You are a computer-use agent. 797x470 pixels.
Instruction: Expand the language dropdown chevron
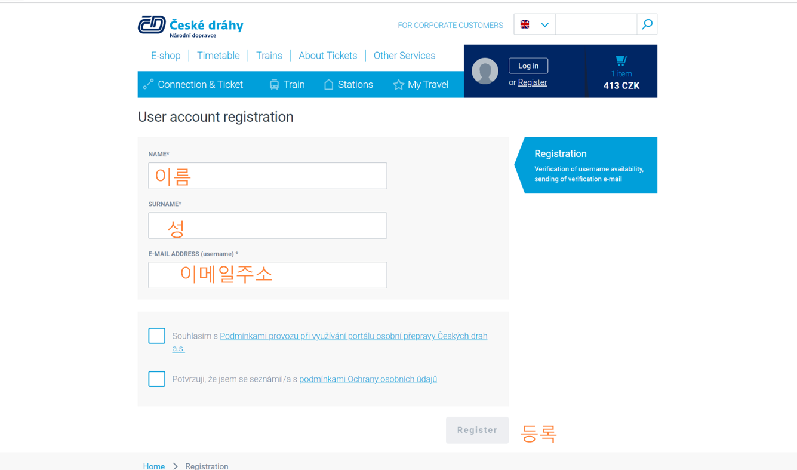point(544,25)
